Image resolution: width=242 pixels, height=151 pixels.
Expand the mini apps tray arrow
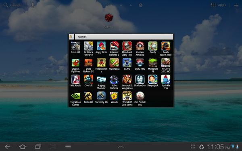tap(121, 147)
